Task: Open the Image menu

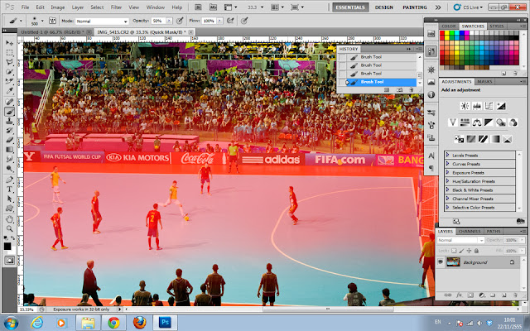Action: tap(57, 7)
